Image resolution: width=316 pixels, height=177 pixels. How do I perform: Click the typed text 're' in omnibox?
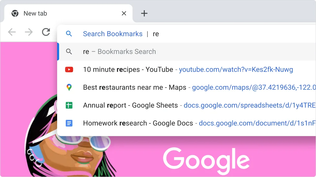(x=156, y=34)
